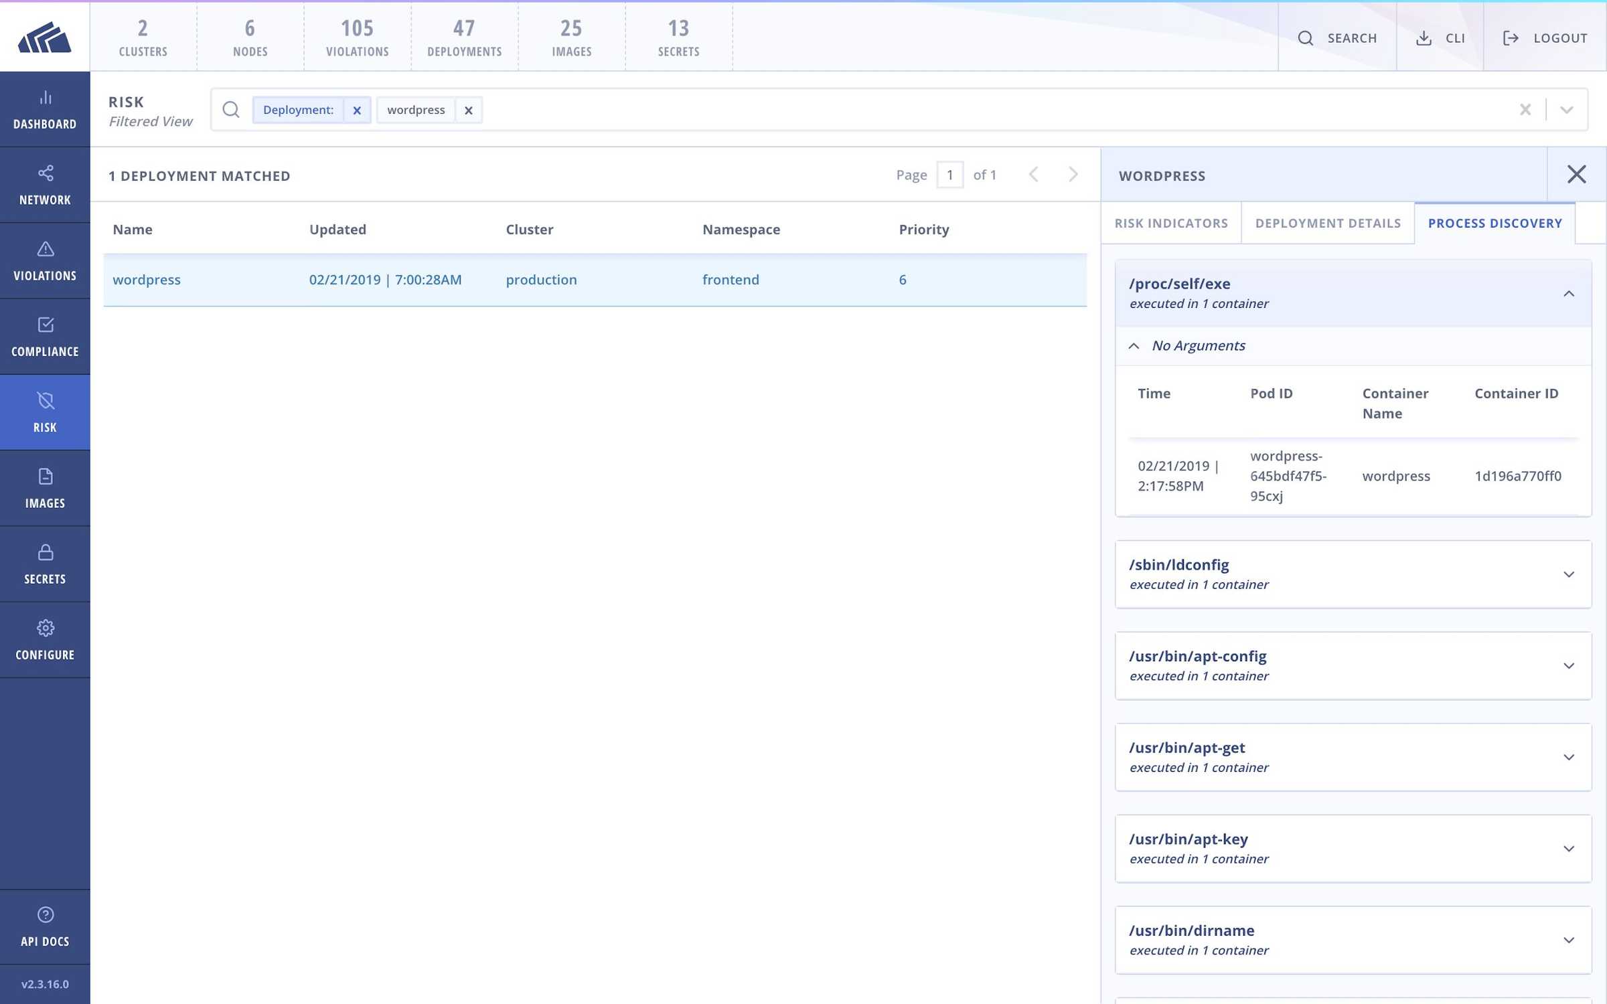The height and width of the screenshot is (1004, 1607).
Task: Open the 6 Nodes summary tile
Action: (x=250, y=37)
